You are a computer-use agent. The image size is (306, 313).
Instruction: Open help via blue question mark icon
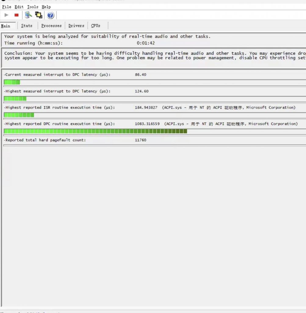51,15
